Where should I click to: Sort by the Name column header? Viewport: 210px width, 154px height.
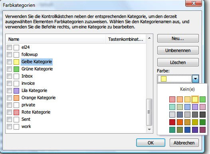tap(56, 39)
